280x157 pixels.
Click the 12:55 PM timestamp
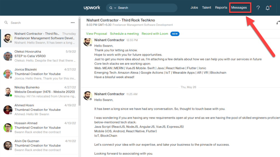point(132,40)
